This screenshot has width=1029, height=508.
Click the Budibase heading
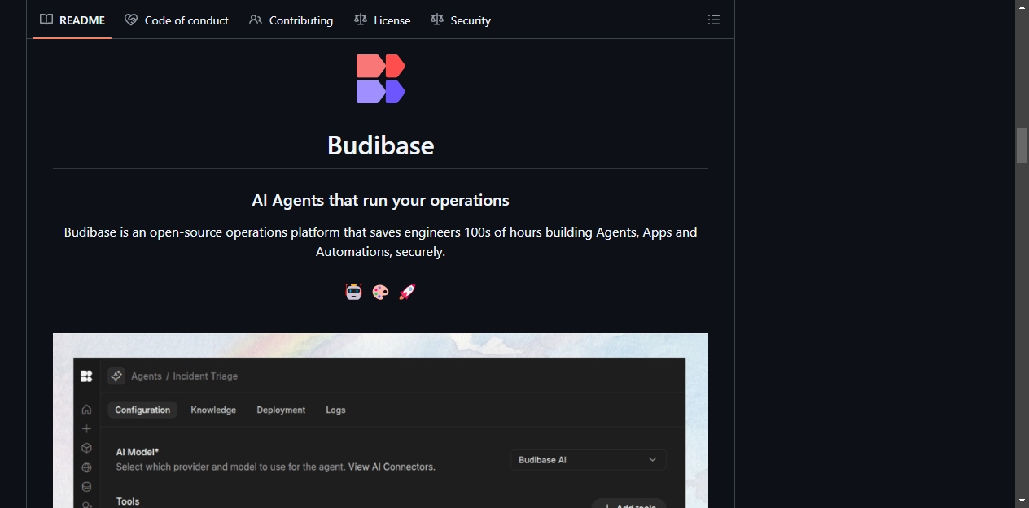380,145
